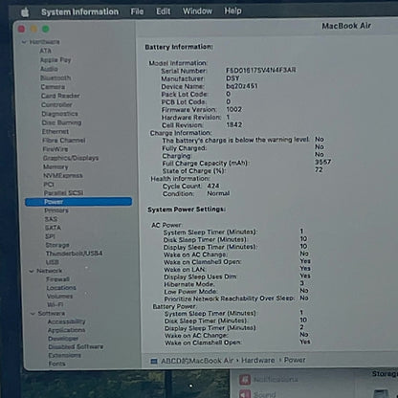The image size is (398, 398).
Task: Open the Help menu
Action: pyautogui.click(x=232, y=11)
